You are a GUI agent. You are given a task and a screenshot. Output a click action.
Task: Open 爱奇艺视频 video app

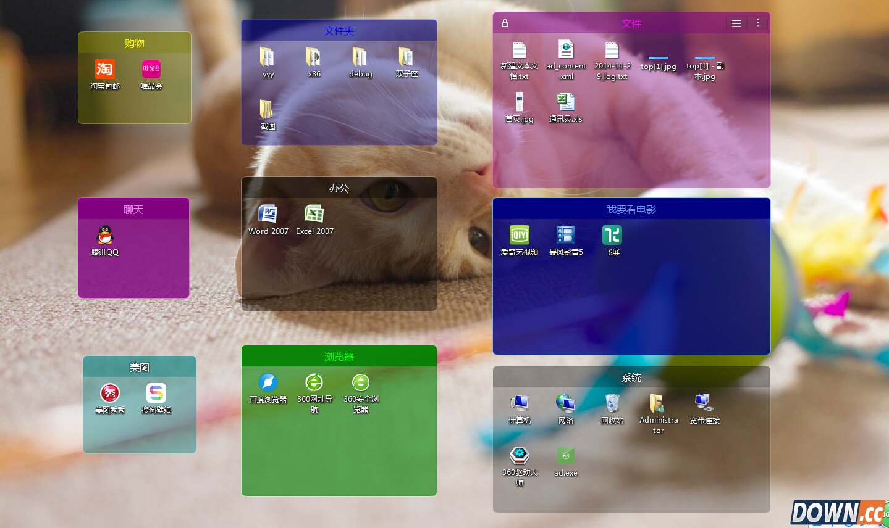pos(519,235)
